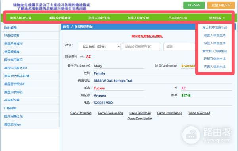Open 美国邮编库 in the sidebar
This screenshot has width=238, height=151.
point(31,52)
